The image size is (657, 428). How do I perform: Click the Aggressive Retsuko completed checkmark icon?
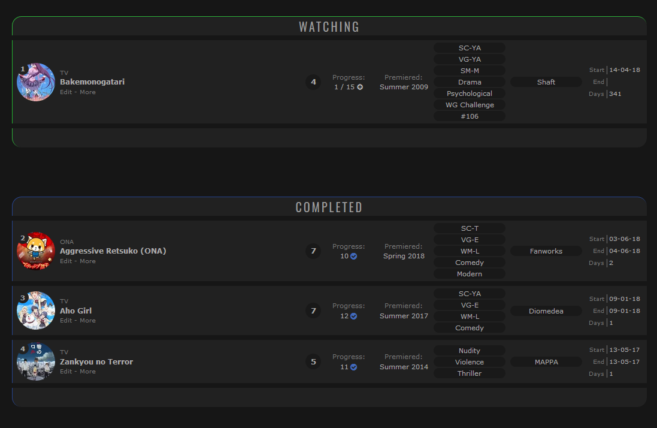tap(353, 256)
